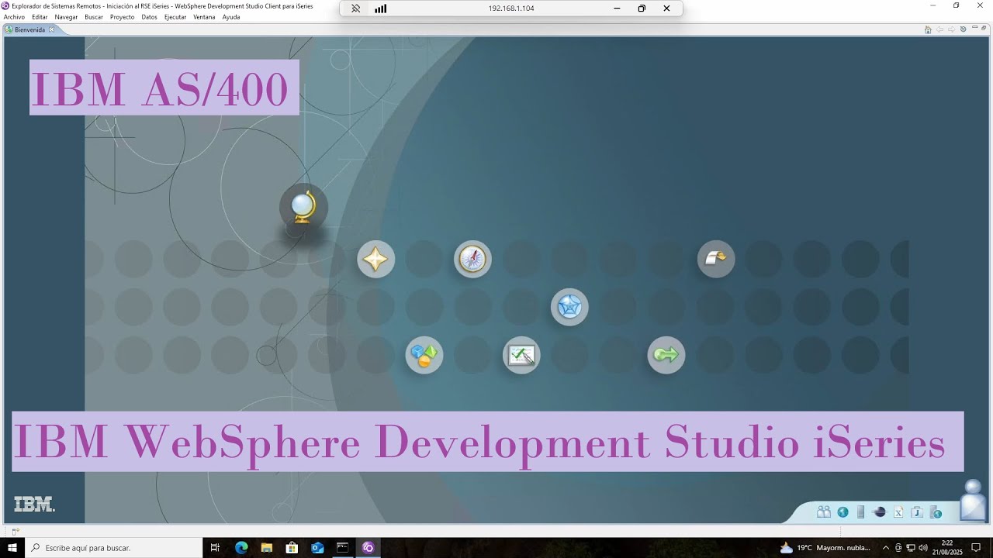993x558 pixels.
Task: Open the volume control tray icon
Action: (x=923, y=548)
